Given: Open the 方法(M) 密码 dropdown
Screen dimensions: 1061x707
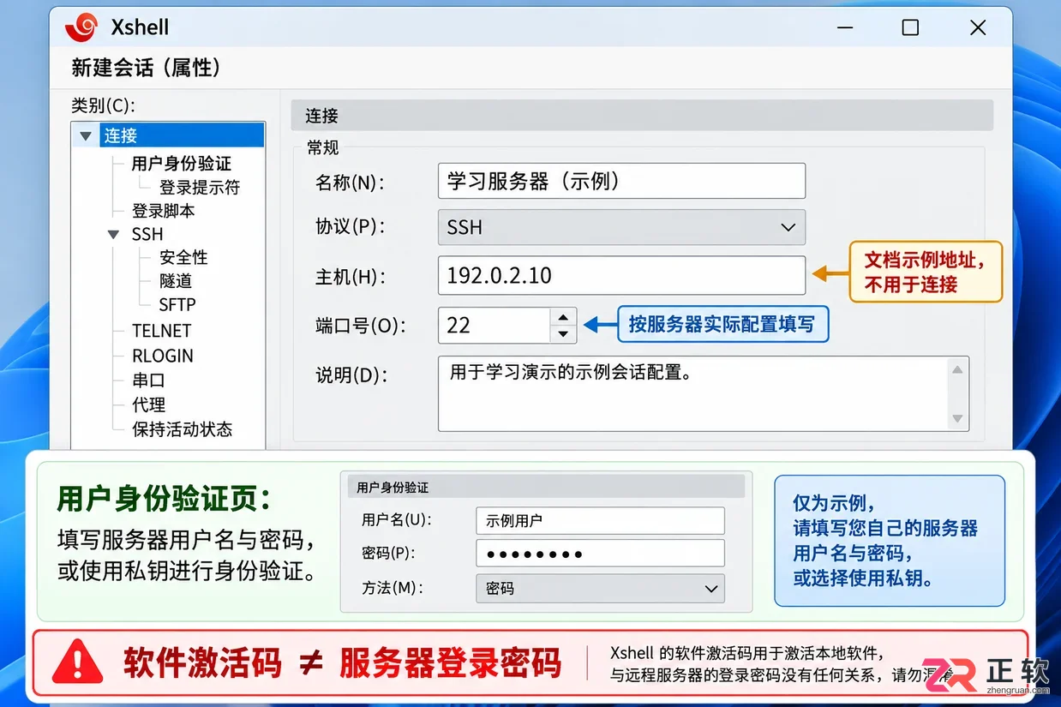Looking at the screenshot, I should [x=600, y=589].
